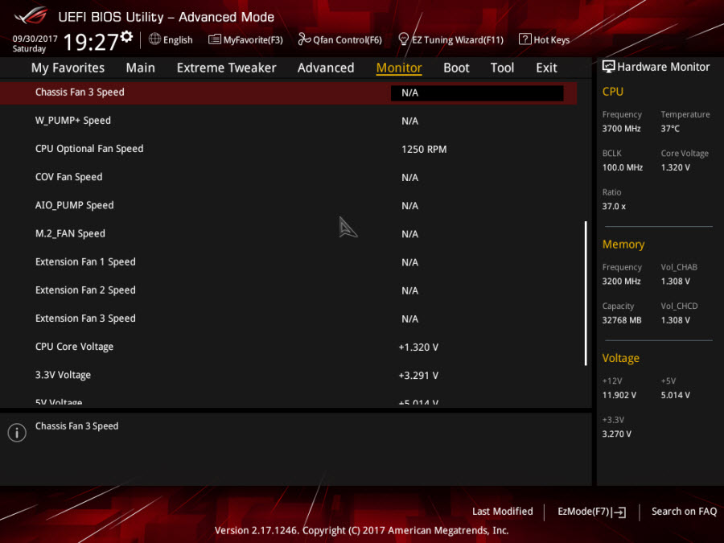724x543 pixels.
Task: Click the Hardware Monitor title
Action: 664,67
